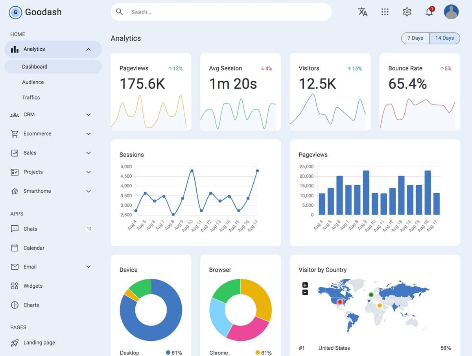Expand the CRM menu chevron
Viewport: 472px width, 356px height.
(x=88, y=114)
